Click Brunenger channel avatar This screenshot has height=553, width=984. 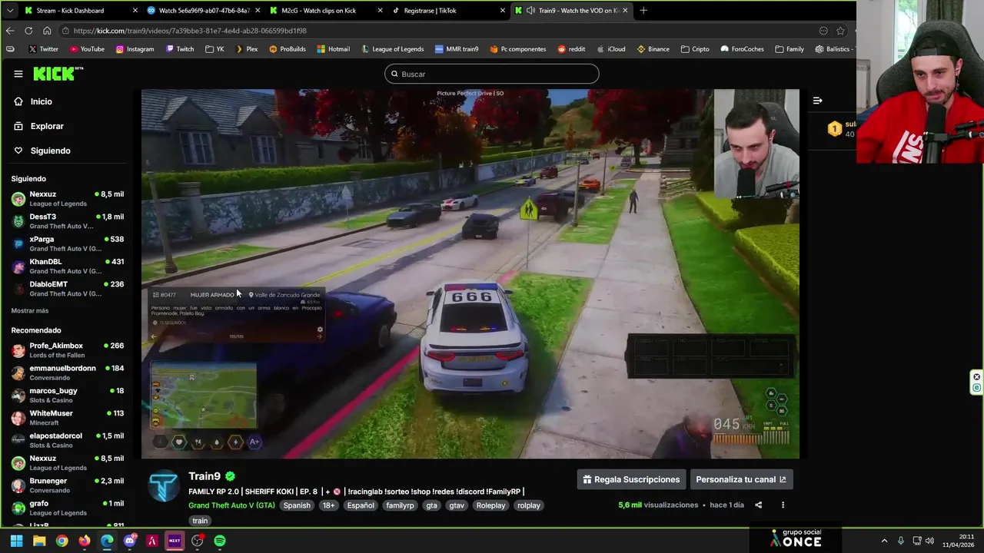click(18, 485)
